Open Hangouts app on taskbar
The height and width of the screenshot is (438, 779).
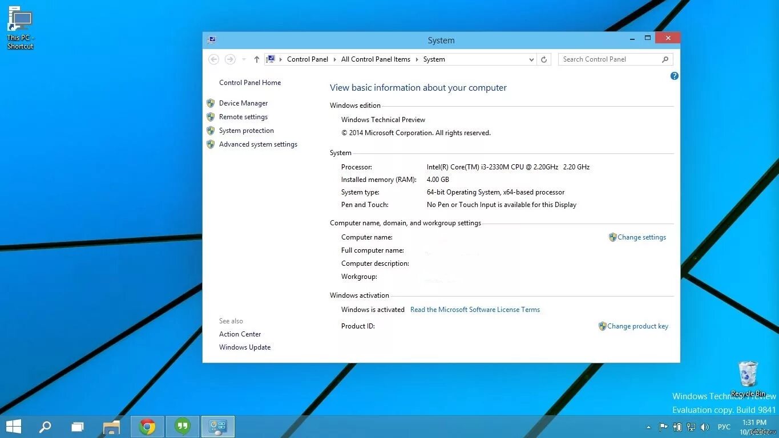(183, 427)
